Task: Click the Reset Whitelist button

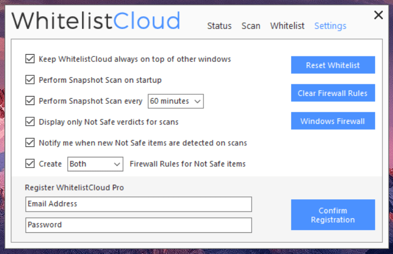Action: (x=333, y=65)
